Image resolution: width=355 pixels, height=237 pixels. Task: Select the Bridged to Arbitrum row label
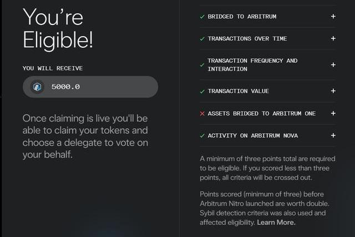click(x=242, y=17)
